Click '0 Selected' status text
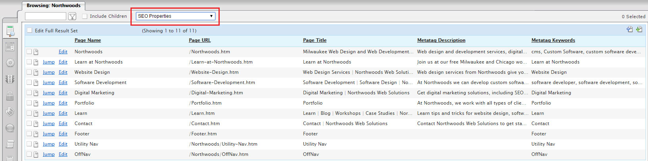648x161 pixels. click(x=633, y=17)
